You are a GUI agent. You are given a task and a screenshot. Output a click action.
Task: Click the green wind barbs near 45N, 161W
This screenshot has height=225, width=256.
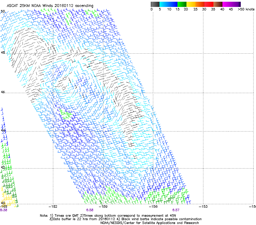pos(66,114)
